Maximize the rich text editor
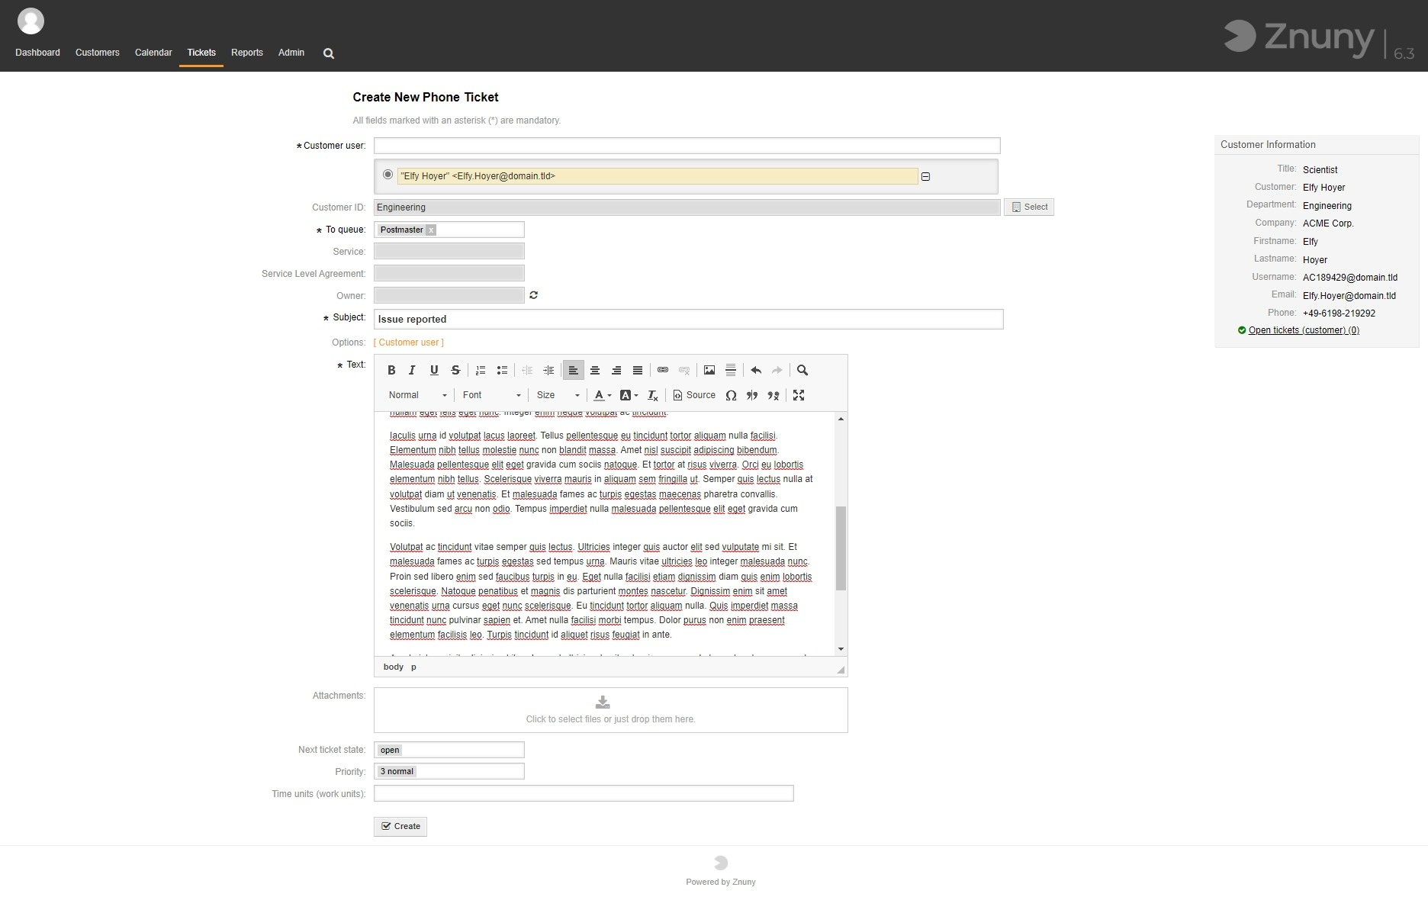This screenshot has height=897, width=1428. [799, 395]
